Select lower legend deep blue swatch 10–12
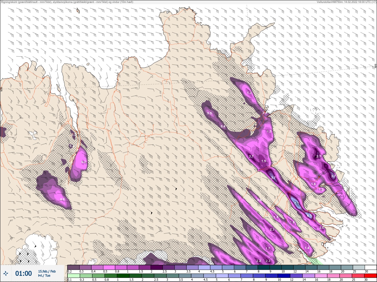 [284, 276]
